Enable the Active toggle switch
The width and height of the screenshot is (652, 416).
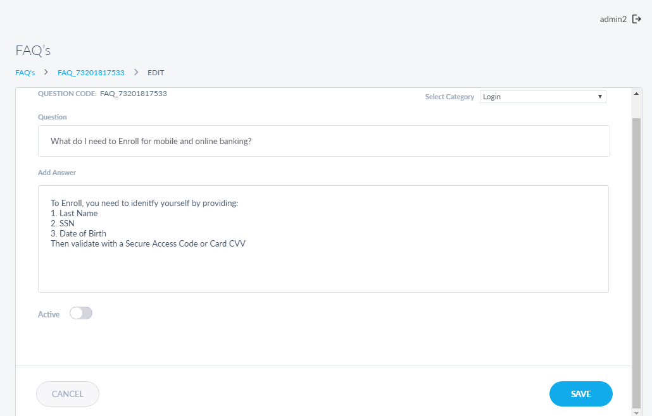pyautogui.click(x=81, y=314)
